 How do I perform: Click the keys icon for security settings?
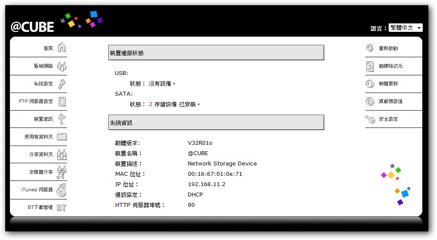tap(370, 119)
